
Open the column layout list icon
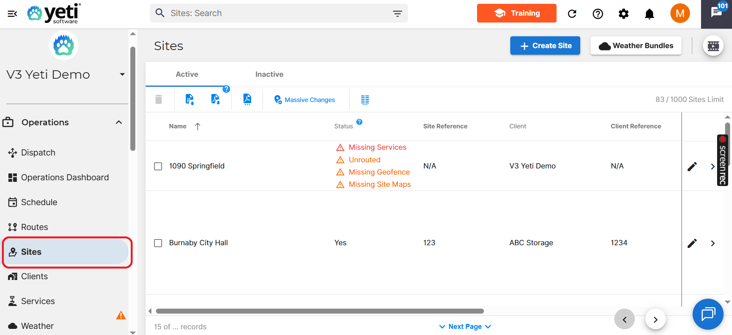click(365, 100)
